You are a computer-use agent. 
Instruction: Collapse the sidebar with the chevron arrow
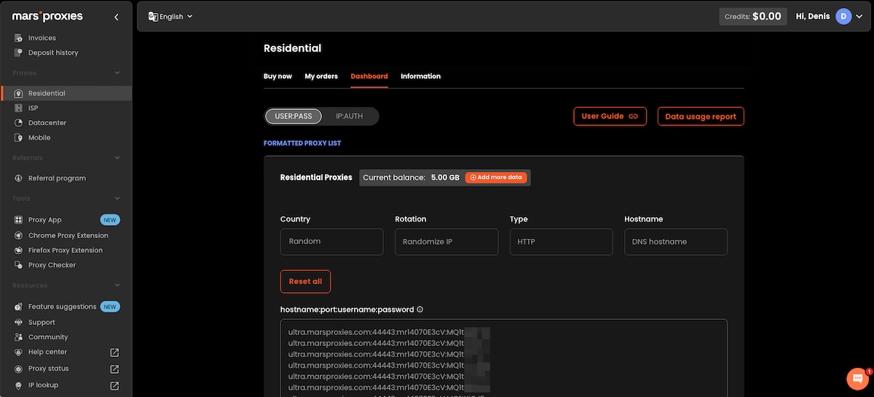pyautogui.click(x=117, y=17)
